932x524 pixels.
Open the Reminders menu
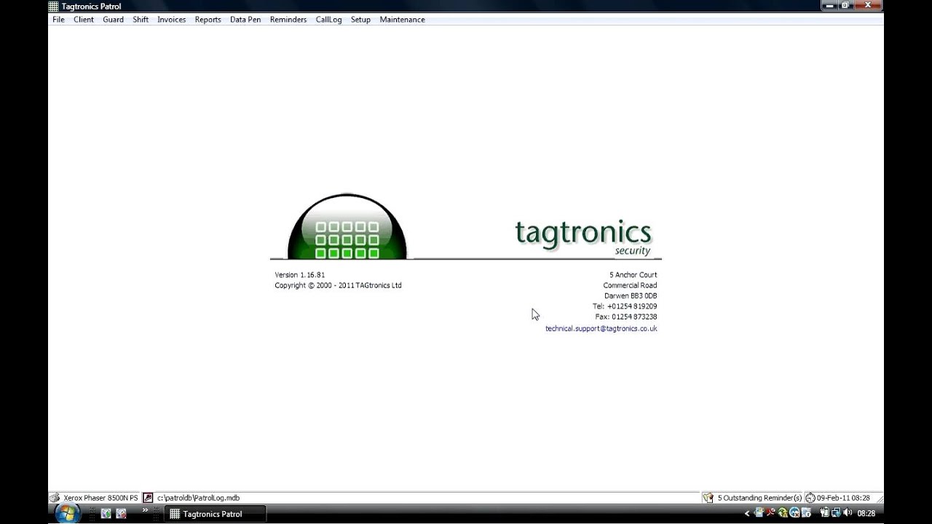tap(288, 20)
